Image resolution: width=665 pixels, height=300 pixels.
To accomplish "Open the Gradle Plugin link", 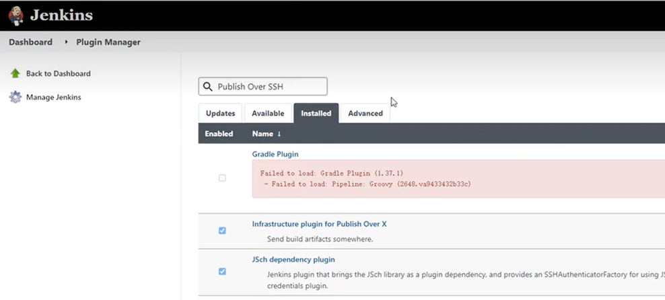I will 275,154.
